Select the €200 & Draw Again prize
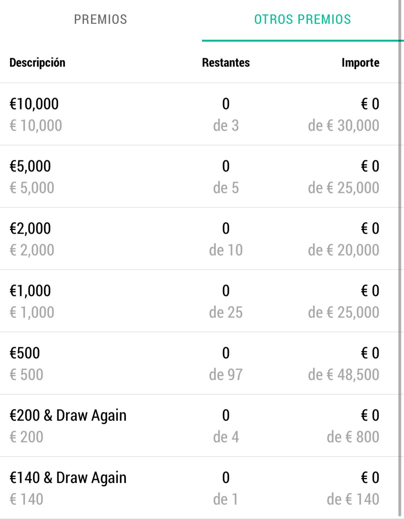Screen dimensions: 404x519 point(199,426)
